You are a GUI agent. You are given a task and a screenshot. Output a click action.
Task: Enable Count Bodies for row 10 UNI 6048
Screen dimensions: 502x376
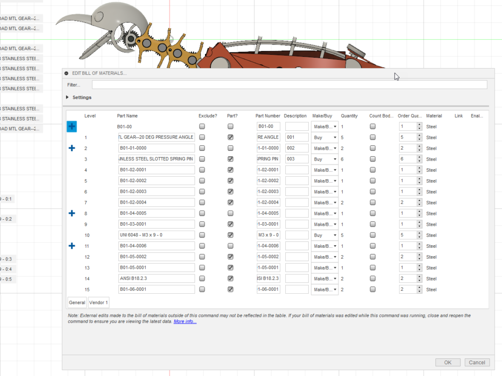(373, 235)
